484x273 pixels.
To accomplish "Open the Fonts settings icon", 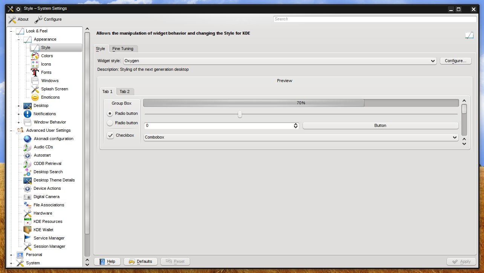I will [x=35, y=72].
